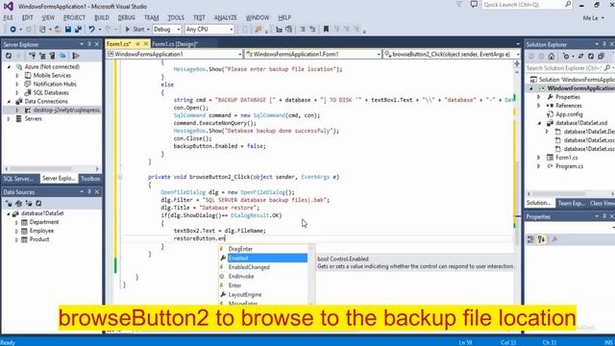Screen dimensions: 615x346
Task: Click the Open File folder icon
Action: (58, 30)
